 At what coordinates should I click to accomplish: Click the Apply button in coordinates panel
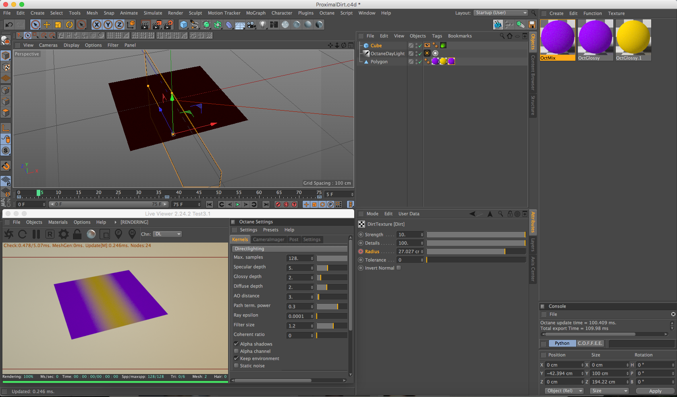coord(655,391)
